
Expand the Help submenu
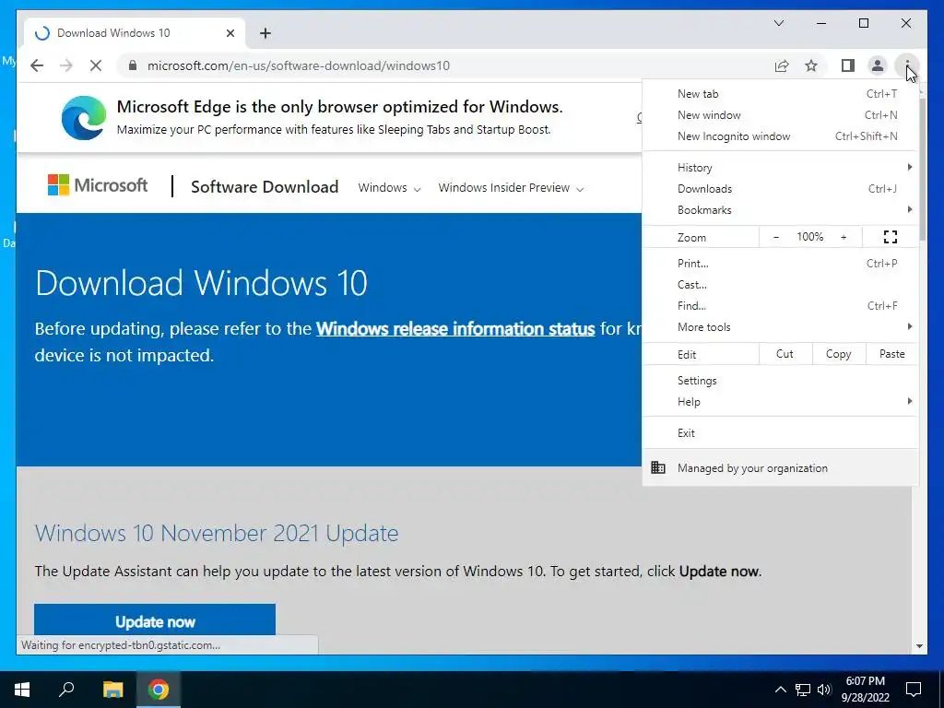[x=780, y=402]
